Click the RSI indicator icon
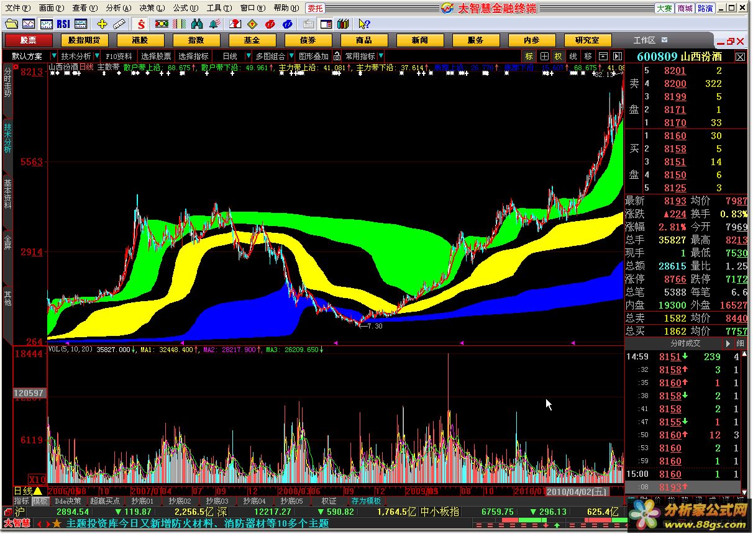Screen dimensions: 753x534 click(x=63, y=24)
